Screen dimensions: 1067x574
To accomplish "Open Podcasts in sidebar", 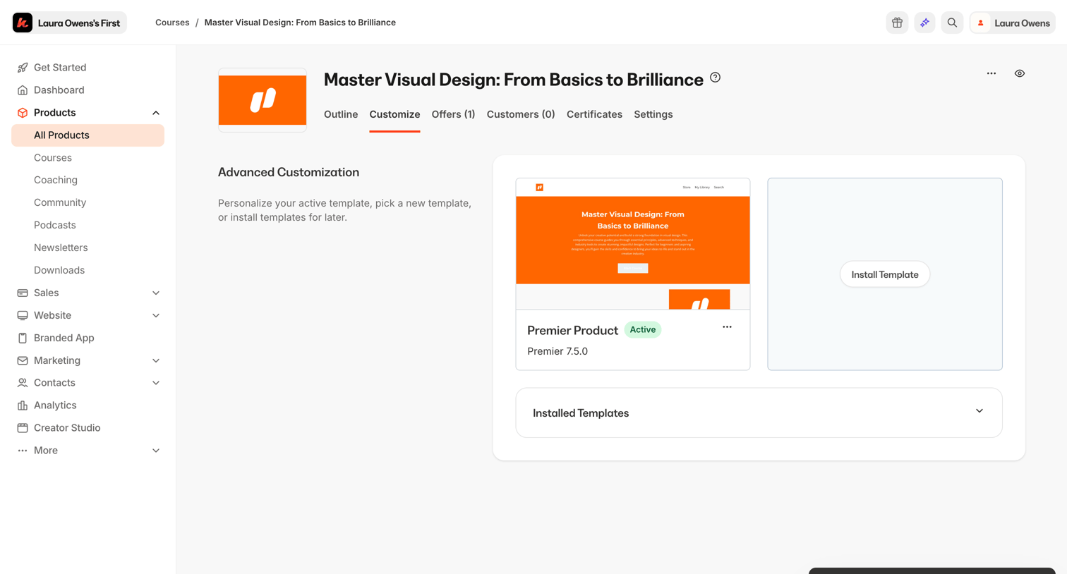I will [x=55, y=225].
